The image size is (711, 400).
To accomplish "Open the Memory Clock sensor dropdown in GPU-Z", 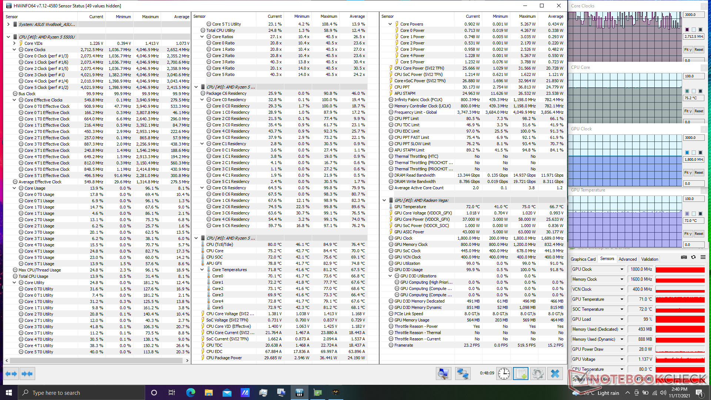I will pos(622,279).
